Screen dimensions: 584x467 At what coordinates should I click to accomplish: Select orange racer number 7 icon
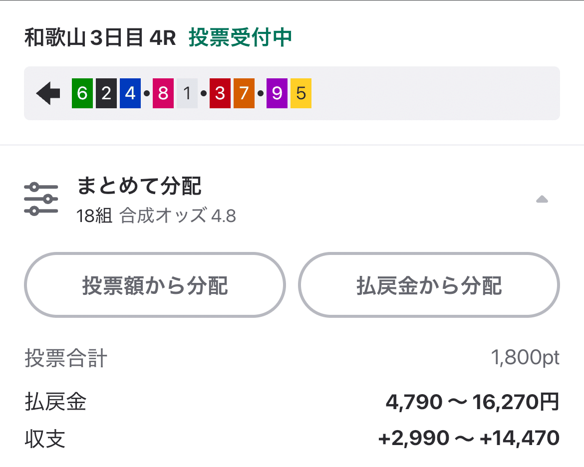pos(244,93)
